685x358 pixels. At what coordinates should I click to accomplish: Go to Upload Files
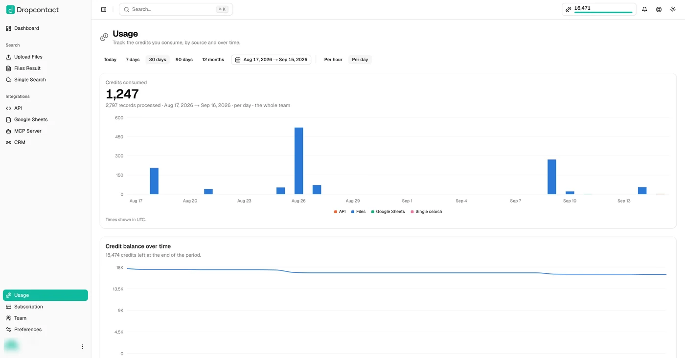[46, 57]
